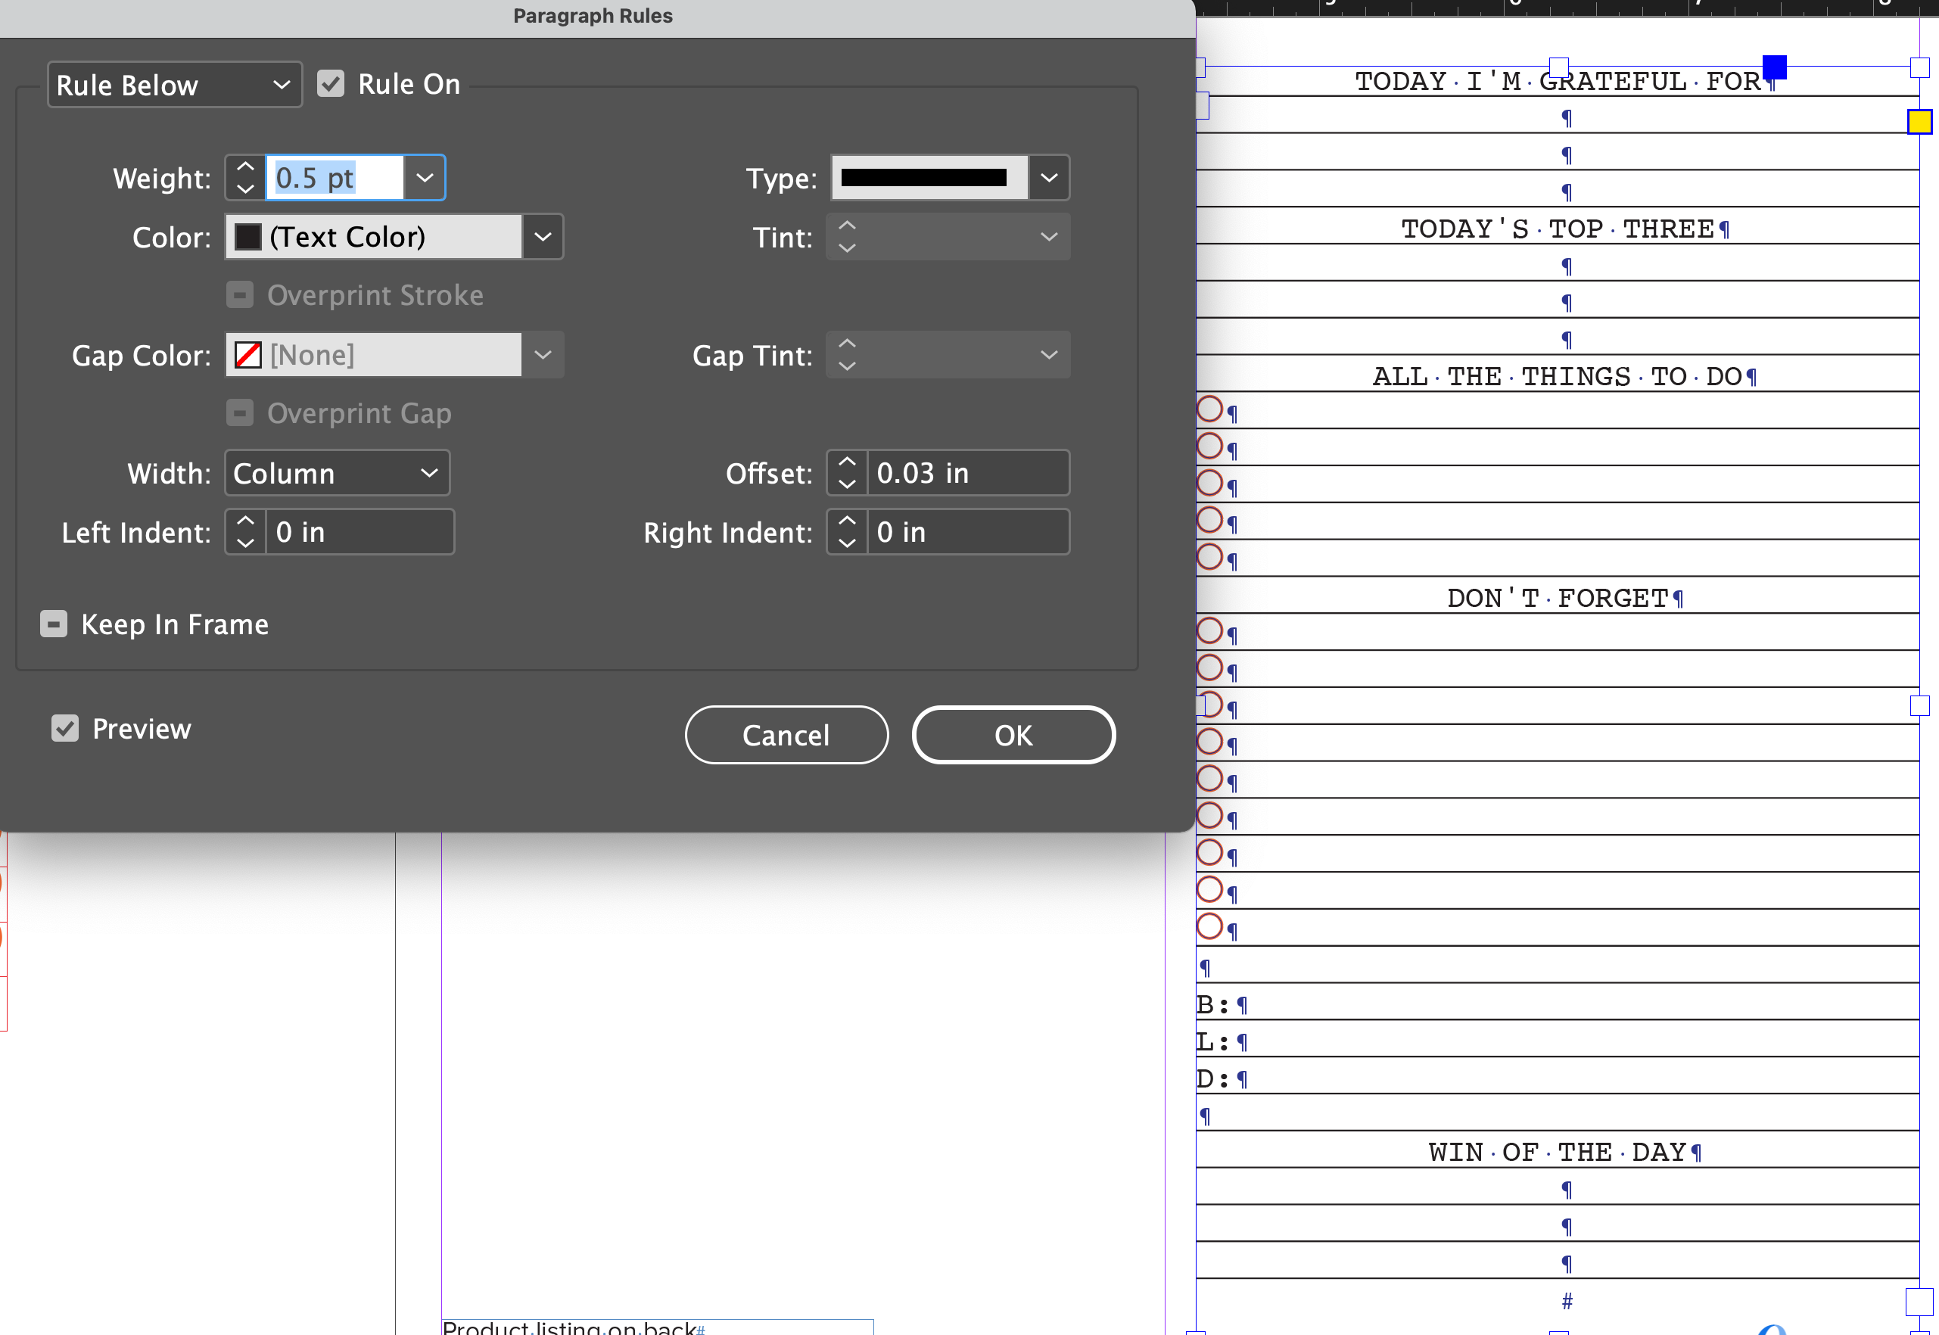Open the Rule Below dropdown
This screenshot has width=1939, height=1335.
pos(174,85)
